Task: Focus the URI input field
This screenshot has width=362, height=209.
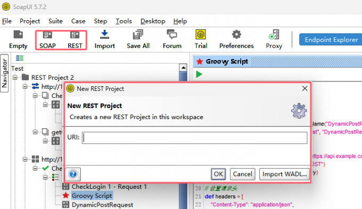Action: (x=195, y=138)
